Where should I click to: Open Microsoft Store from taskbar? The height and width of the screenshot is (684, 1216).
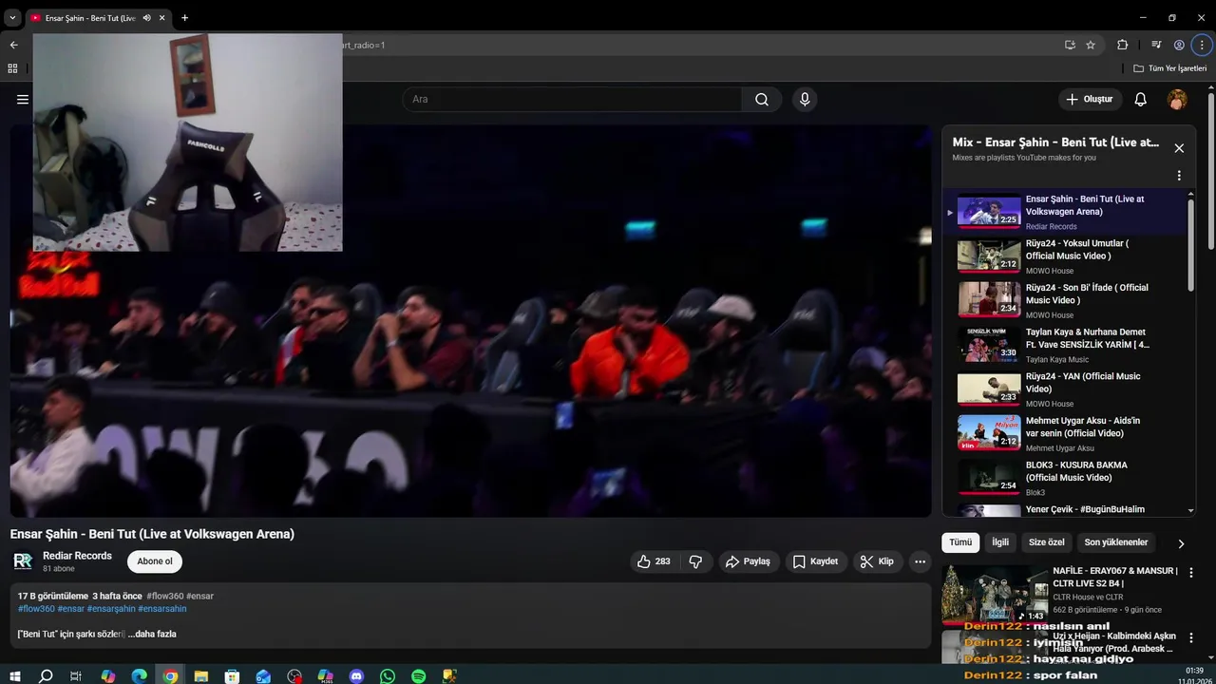coord(232,676)
